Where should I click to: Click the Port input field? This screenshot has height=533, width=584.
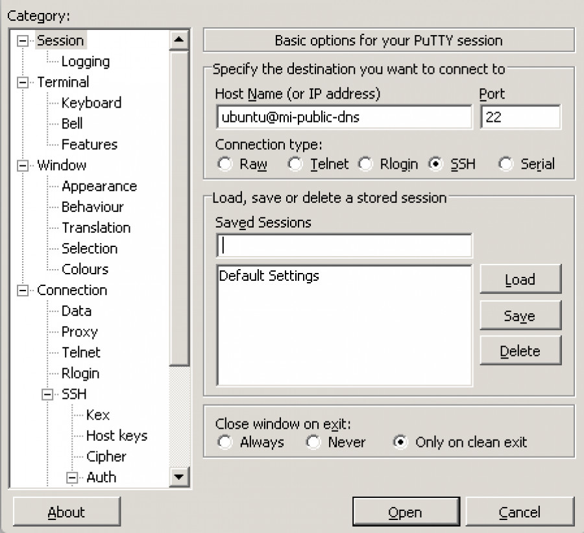(x=520, y=117)
